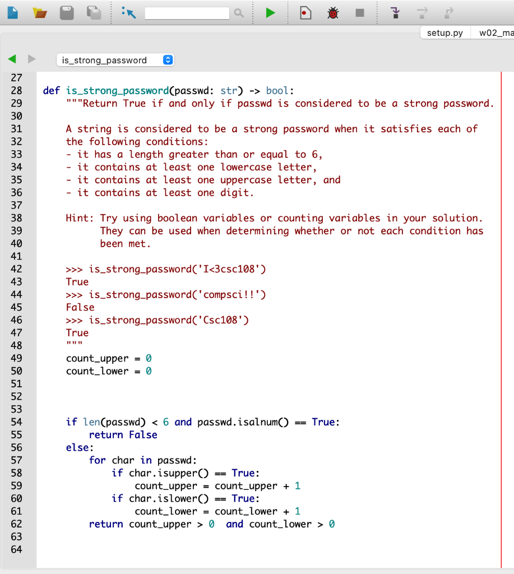
Task: Run the current script with green play
Action: (270, 12)
